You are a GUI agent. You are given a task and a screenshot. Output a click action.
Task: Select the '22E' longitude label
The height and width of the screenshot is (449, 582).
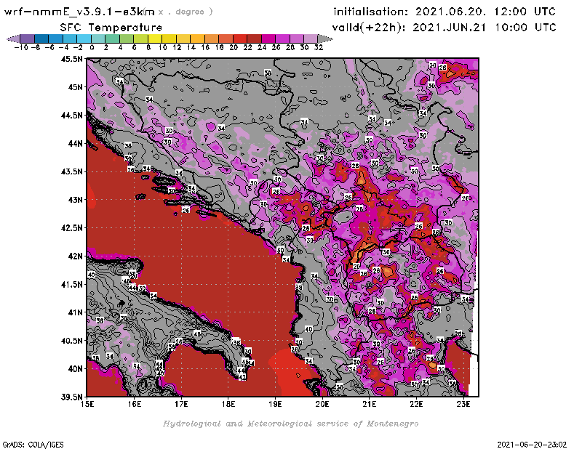416,404
